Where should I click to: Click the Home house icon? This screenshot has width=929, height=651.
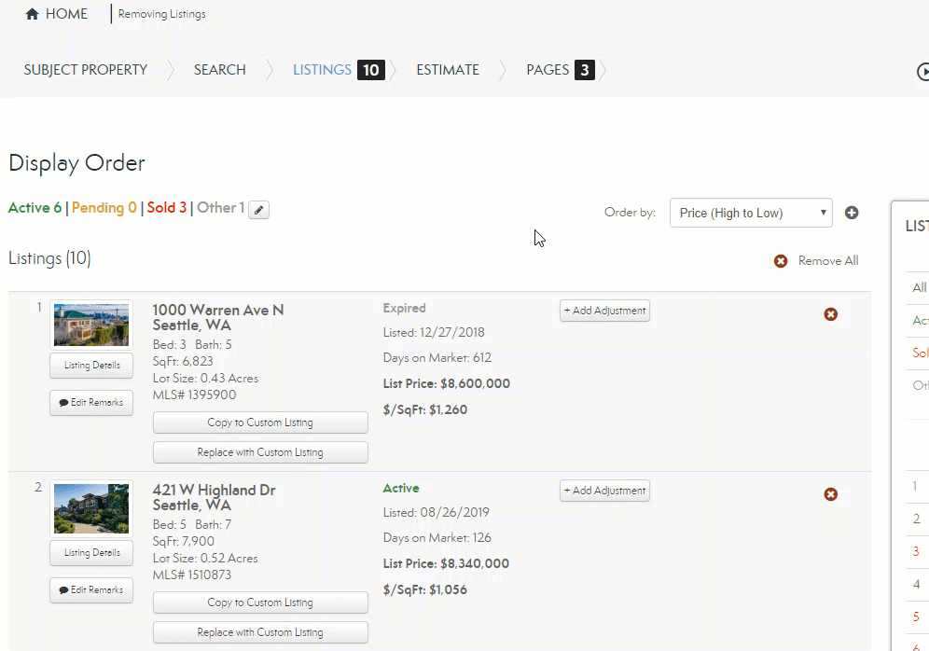(32, 14)
